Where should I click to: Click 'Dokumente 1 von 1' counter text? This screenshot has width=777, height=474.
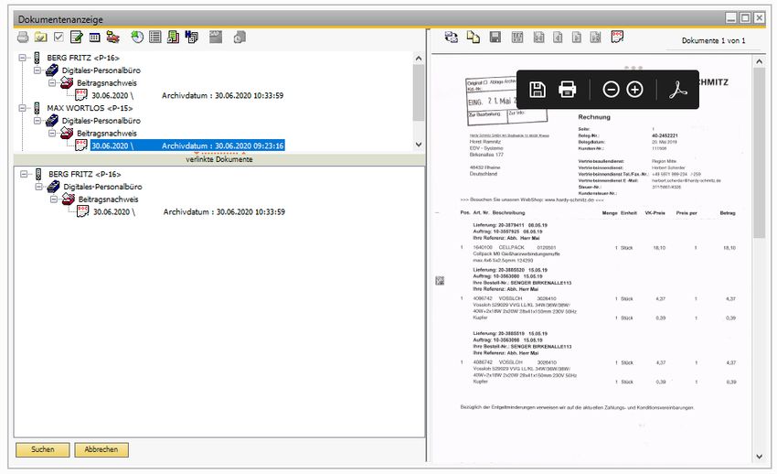pyautogui.click(x=713, y=40)
